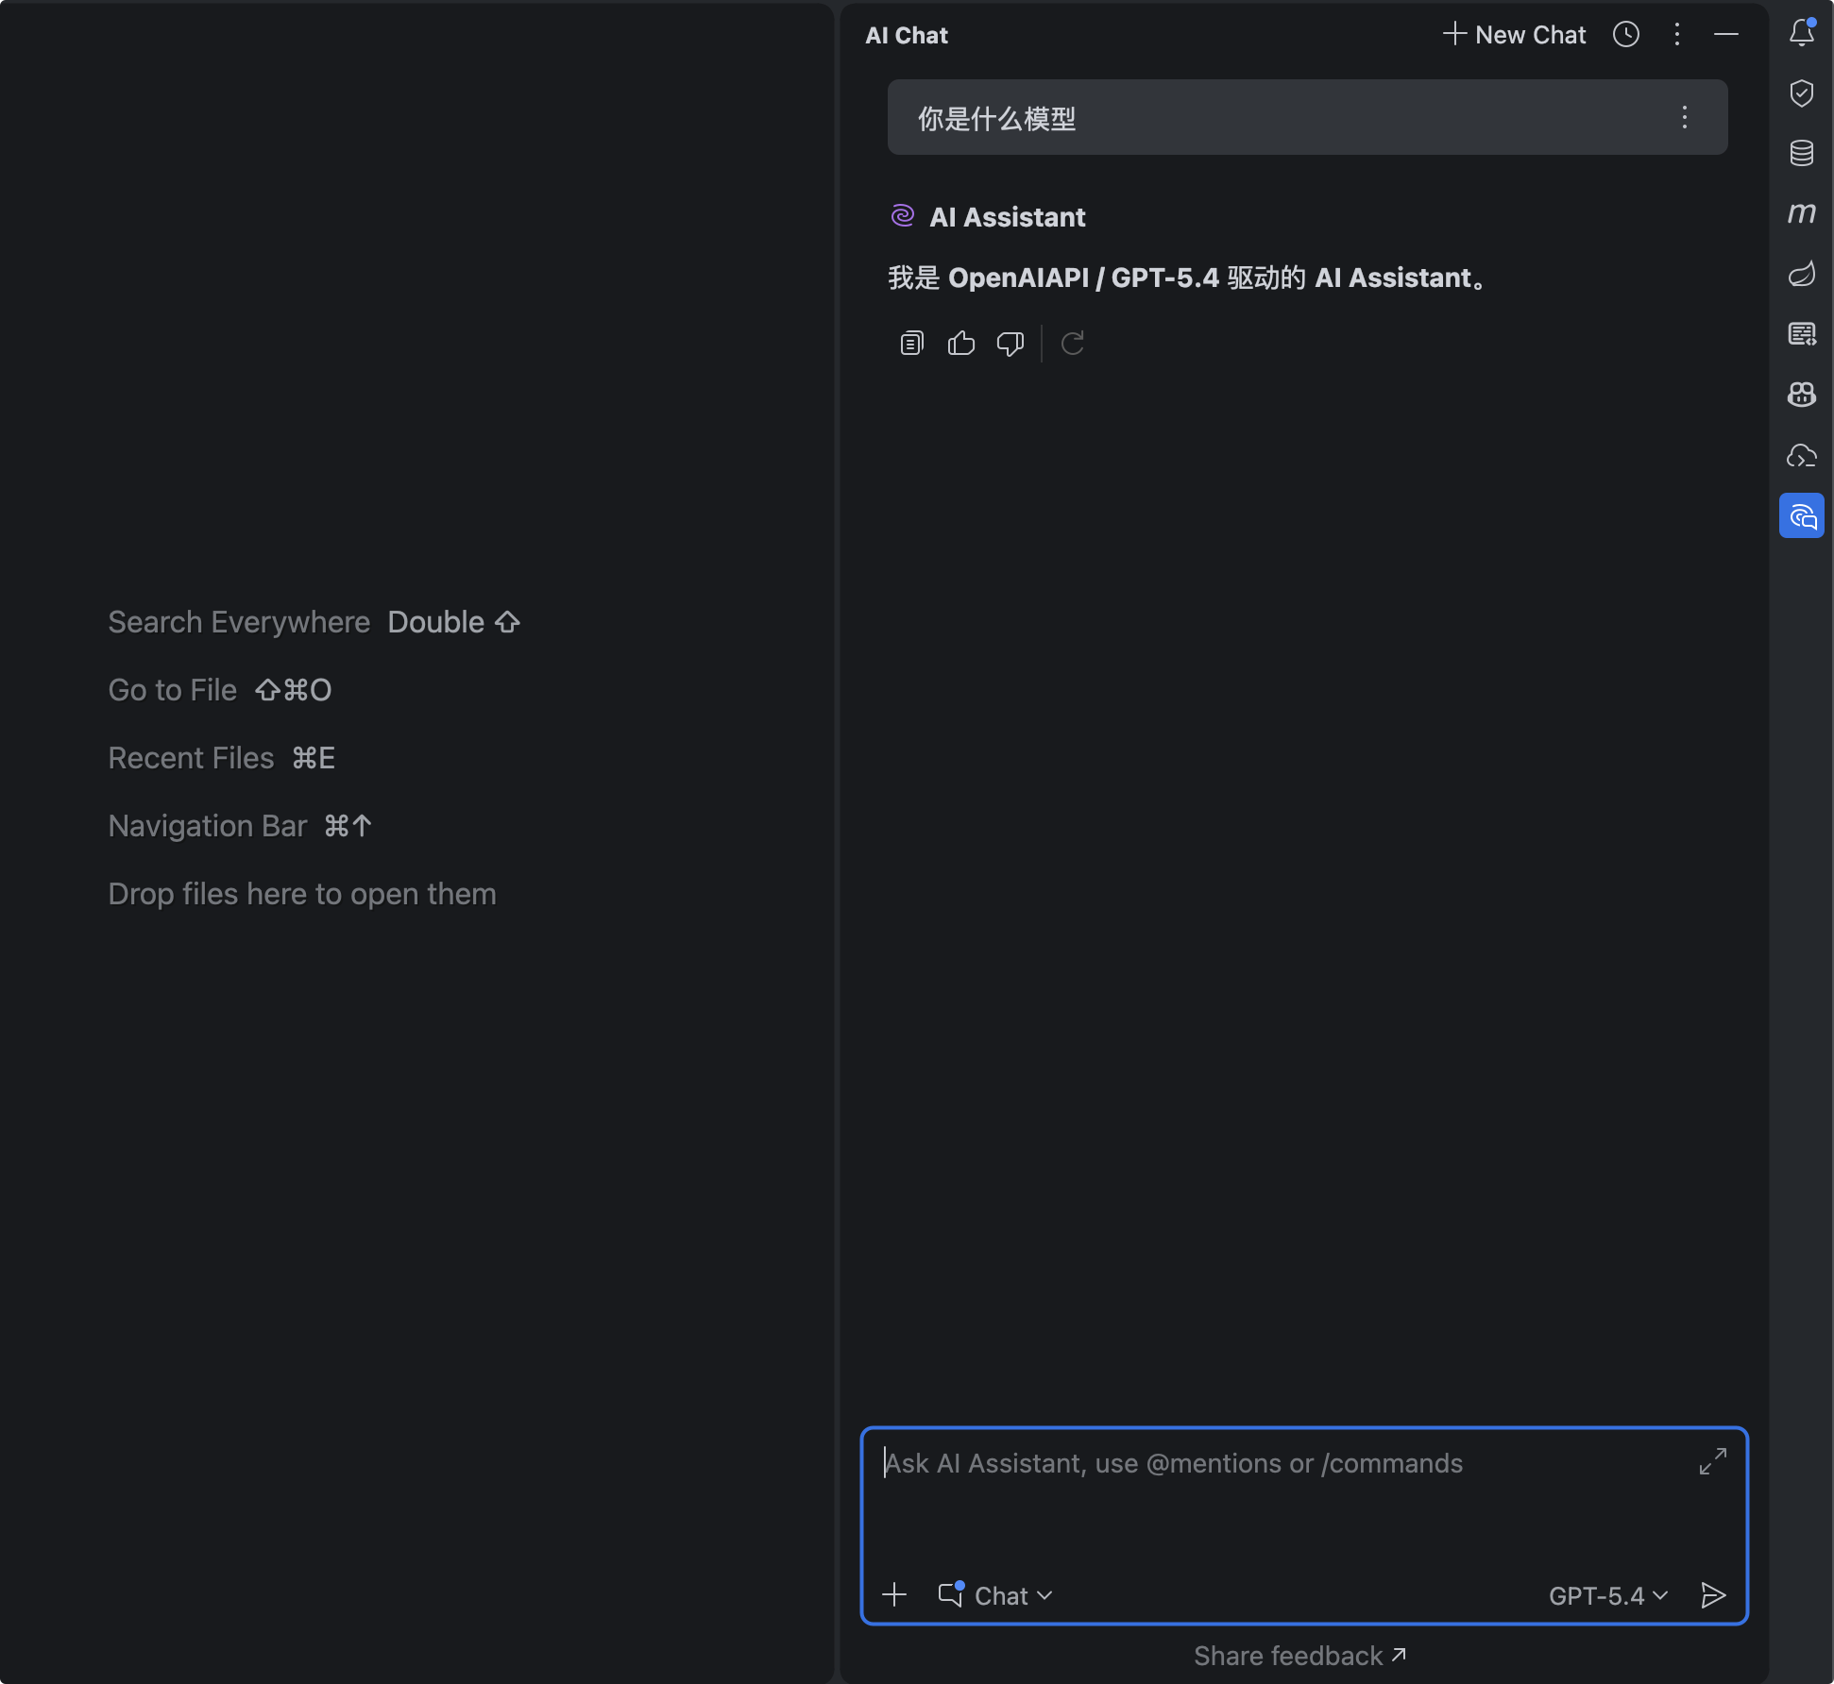1834x1684 pixels.
Task: Regenerate the assistant response
Action: tap(1072, 344)
